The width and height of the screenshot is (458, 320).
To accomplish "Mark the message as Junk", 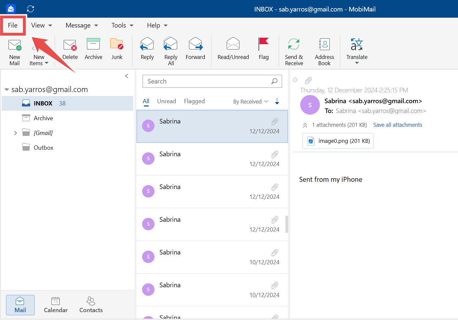I will point(117,49).
